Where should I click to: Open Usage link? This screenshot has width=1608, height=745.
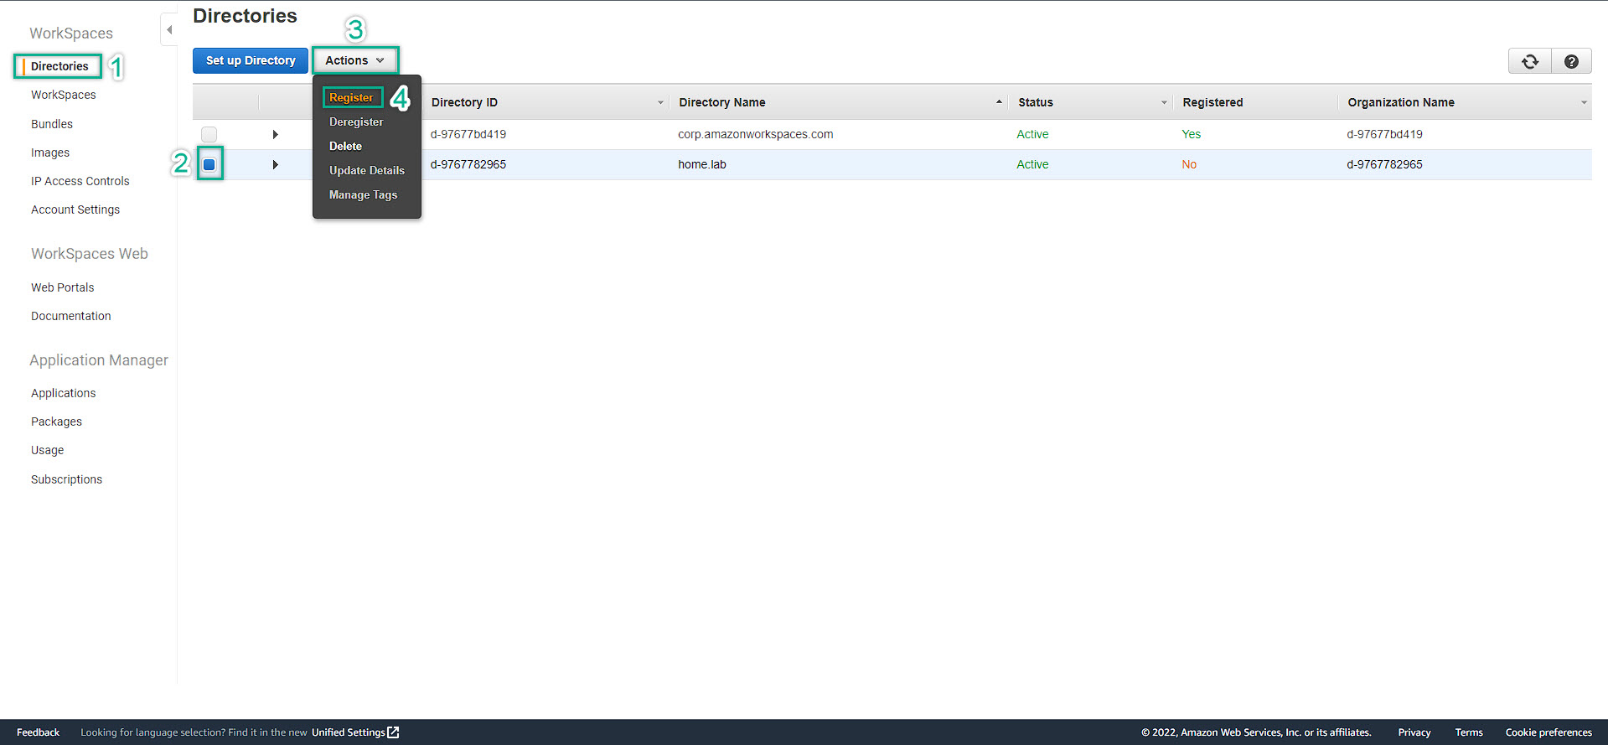coord(48,450)
